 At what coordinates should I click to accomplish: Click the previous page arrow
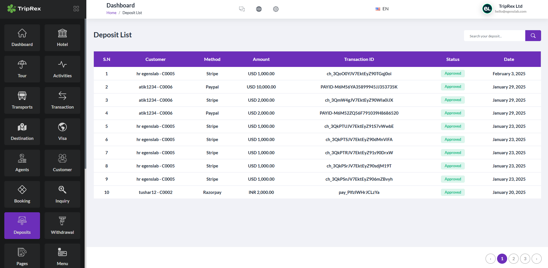pyautogui.click(x=490, y=259)
